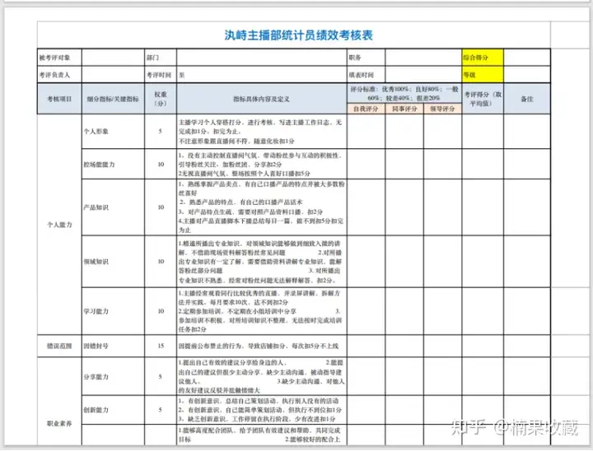Click the empty 职务 value cell
Screen dimensions: 593x451
coord(423,58)
